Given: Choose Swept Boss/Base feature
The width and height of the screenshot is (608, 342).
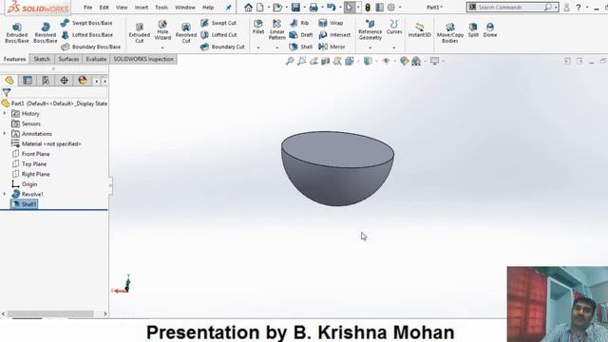Looking at the screenshot, I should click(x=86, y=23).
